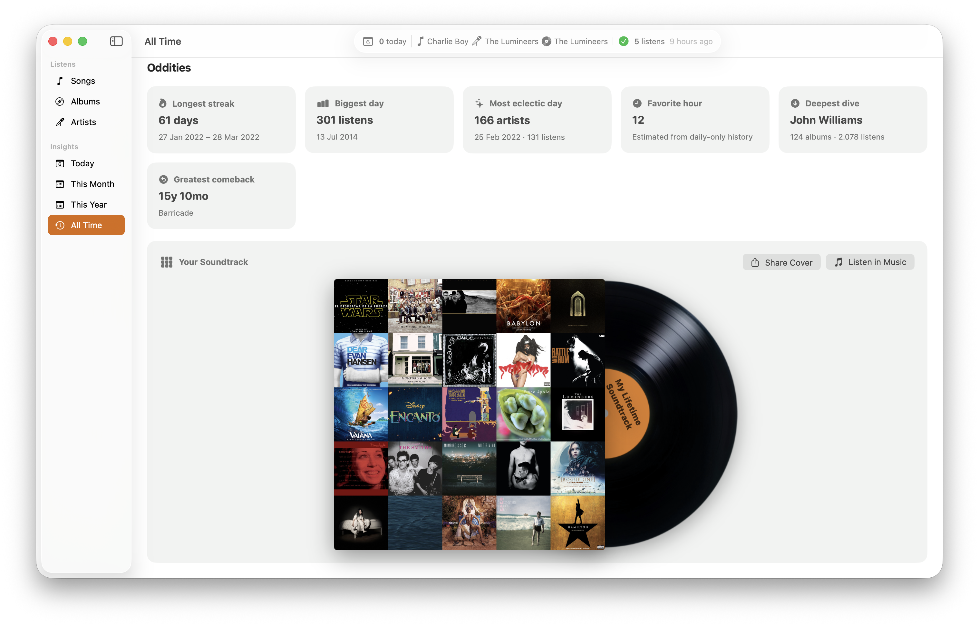Image resolution: width=979 pixels, height=626 pixels.
Task: Click the album disc icon in status pill
Action: (x=547, y=42)
